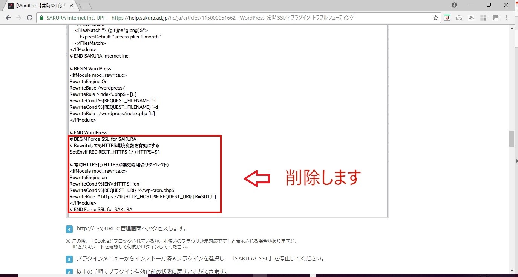Image resolution: width=518 pixels, height=277 pixels.
Task: Click the '# BEGIN WordPress' line
Action: click(90, 69)
